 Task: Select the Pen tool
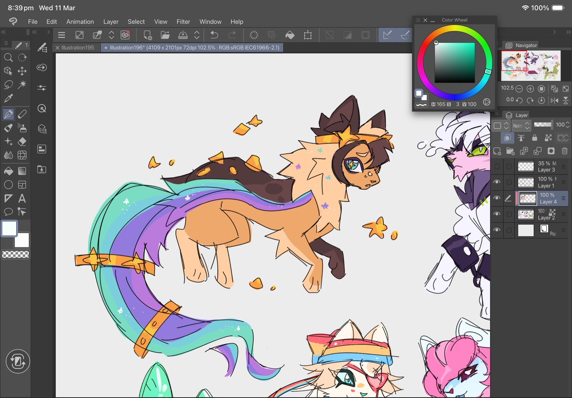pos(8,114)
